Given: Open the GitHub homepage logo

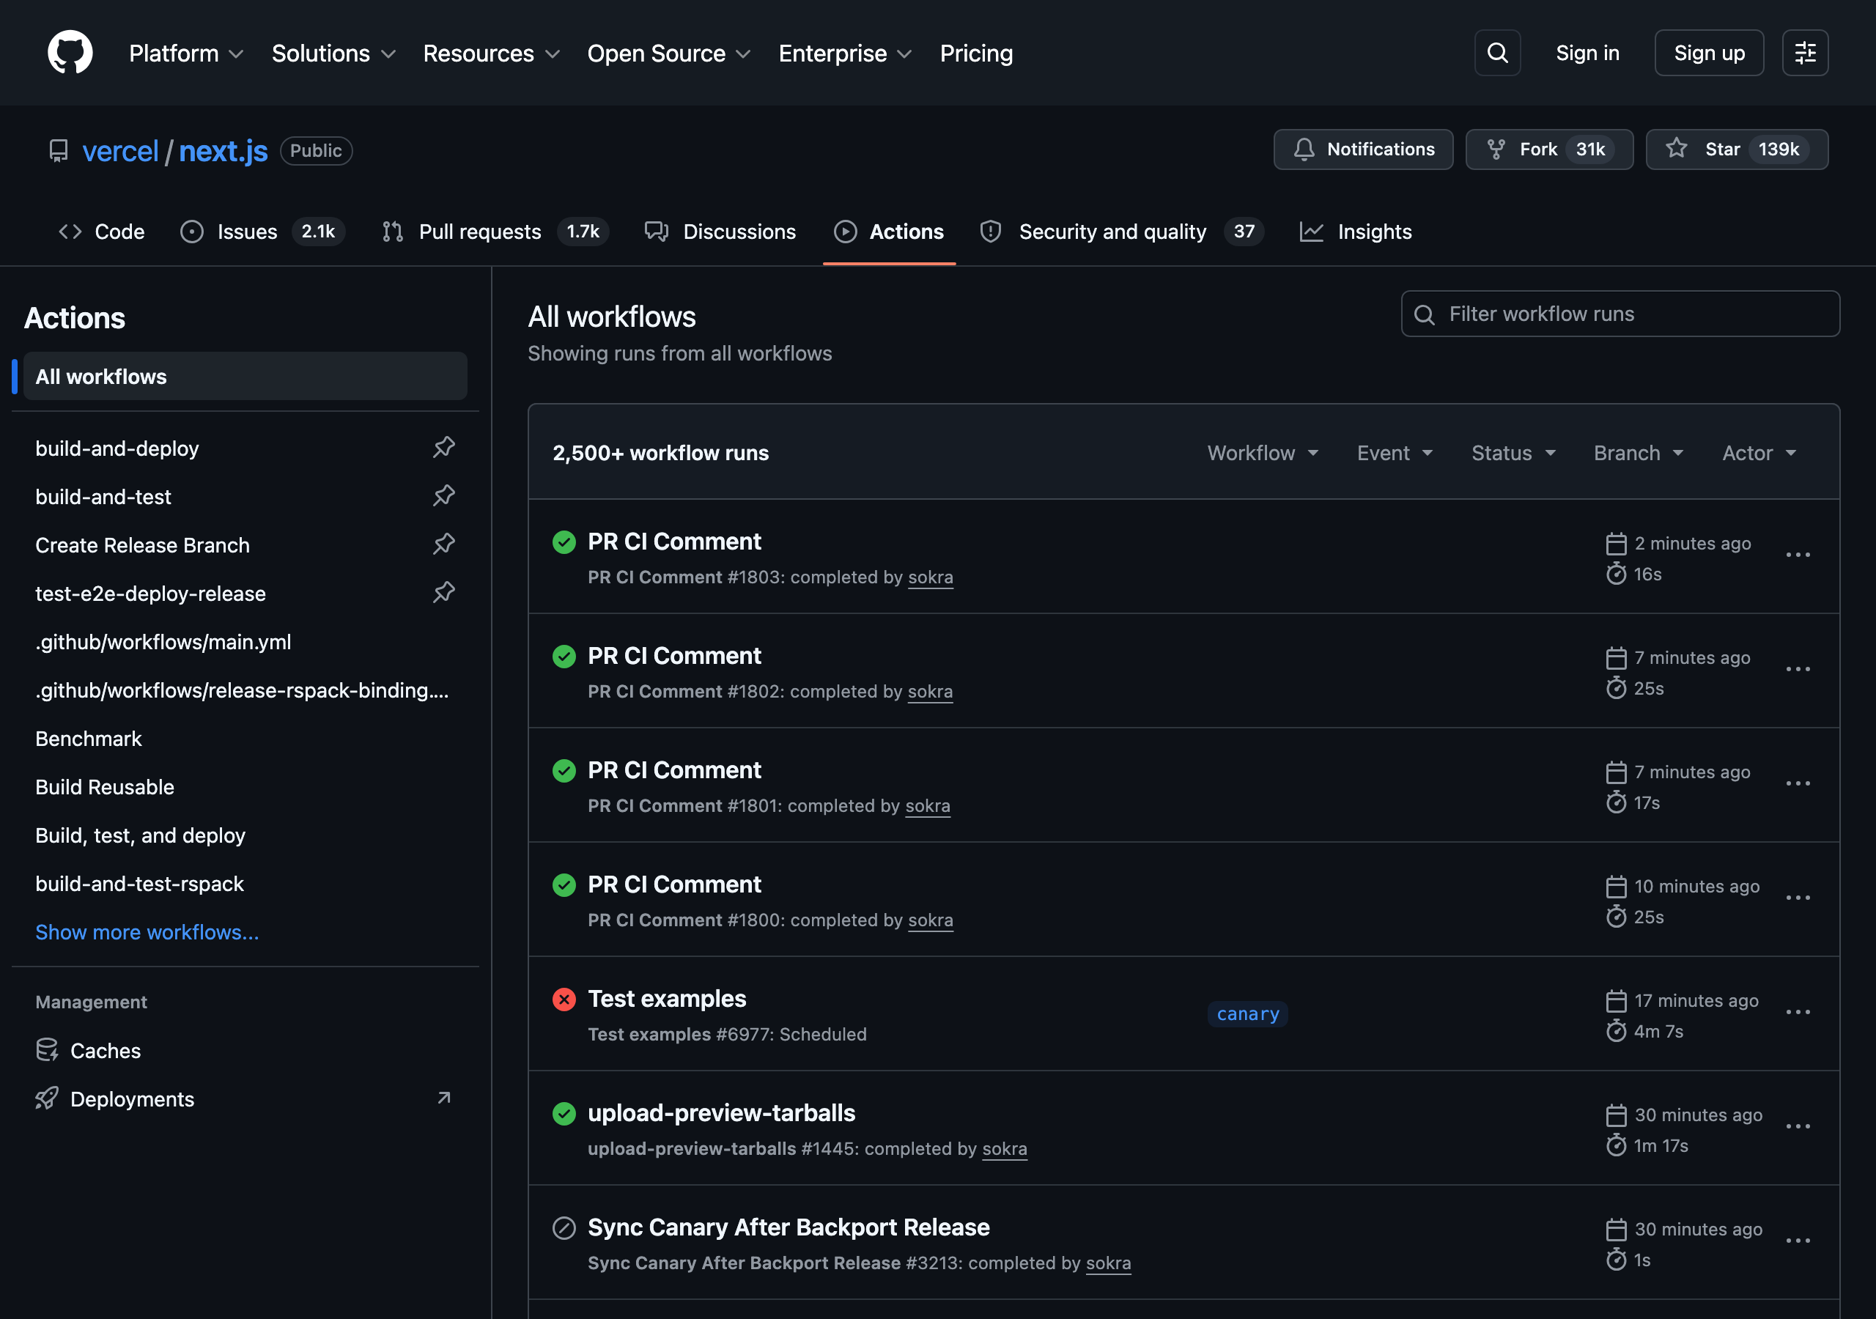Looking at the screenshot, I should tap(70, 53).
